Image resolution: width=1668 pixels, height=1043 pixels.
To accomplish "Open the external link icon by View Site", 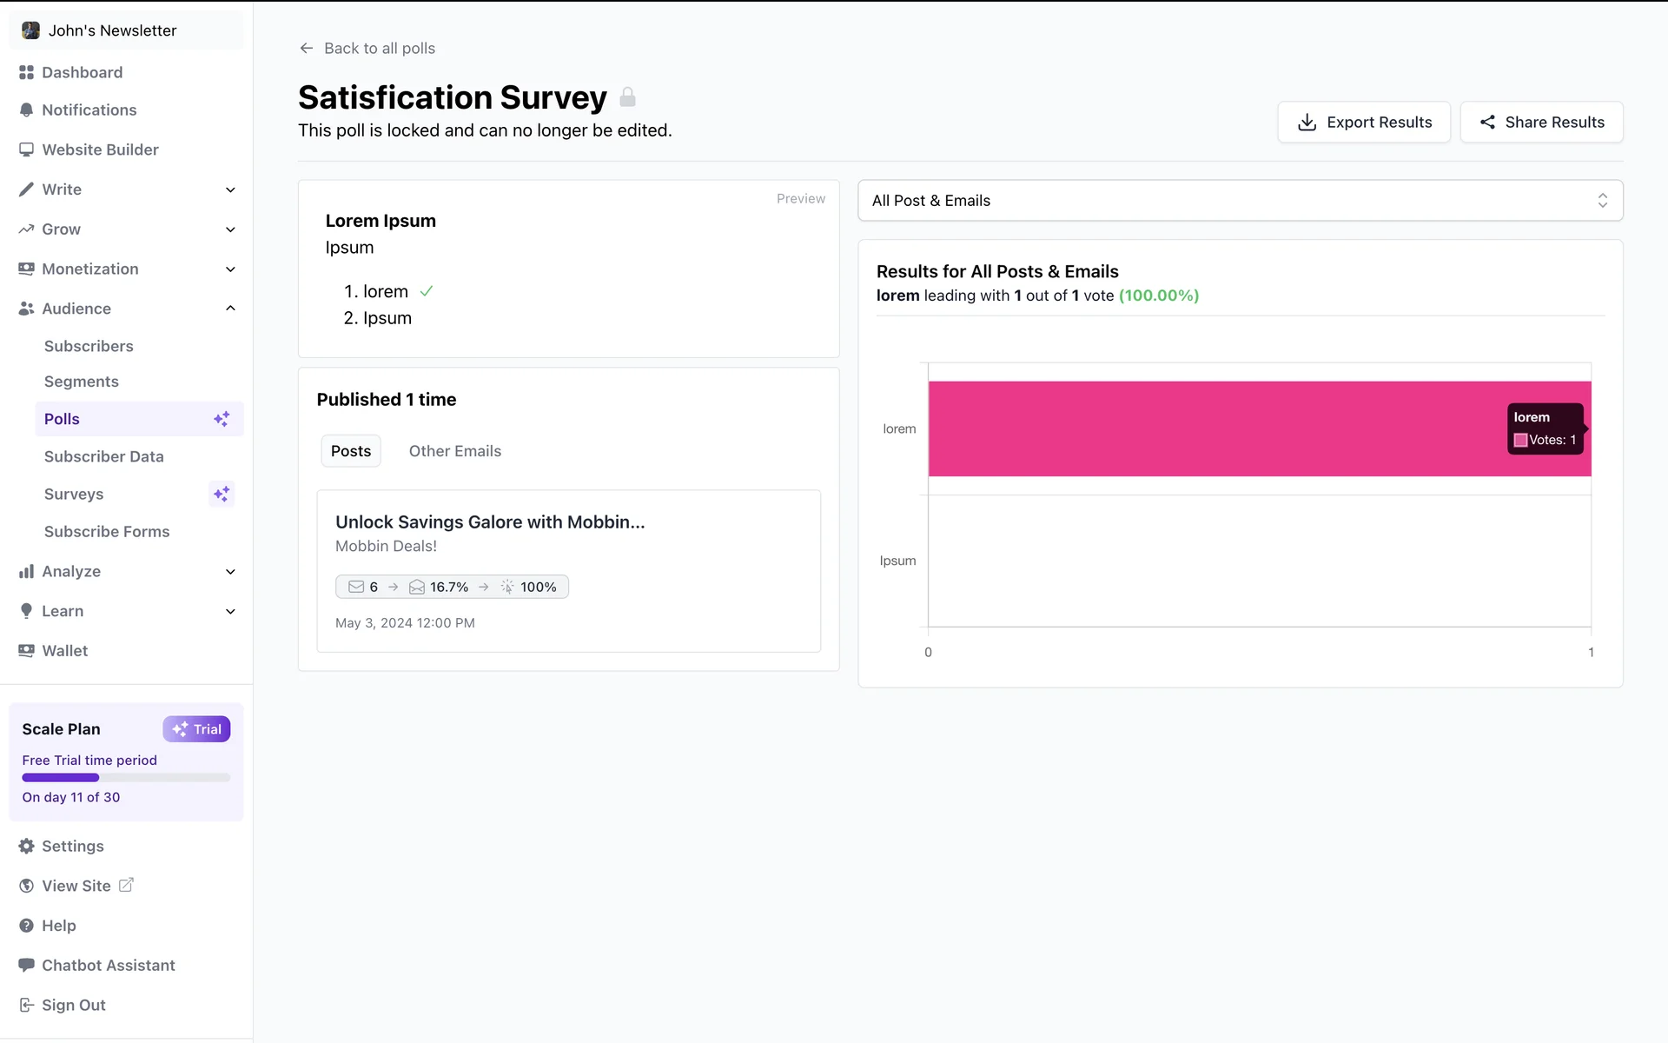I will 126,885.
